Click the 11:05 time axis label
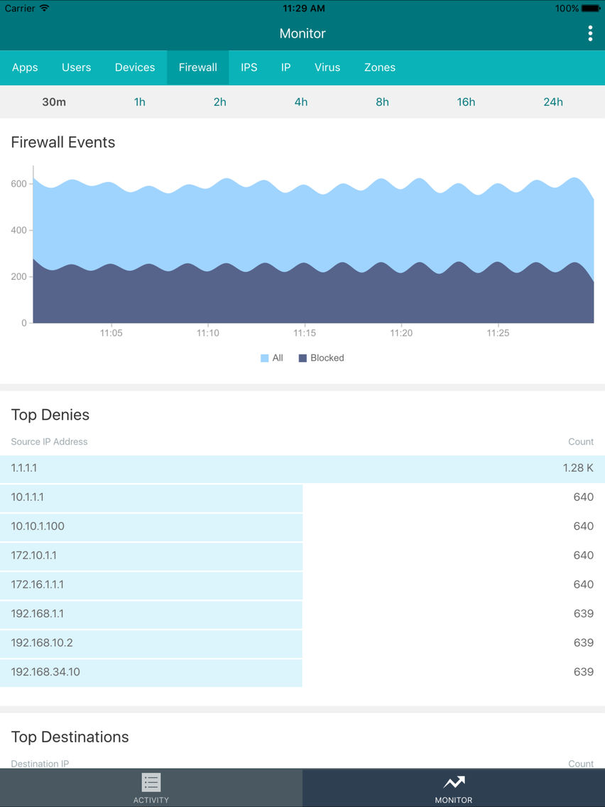 tap(111, 333)
